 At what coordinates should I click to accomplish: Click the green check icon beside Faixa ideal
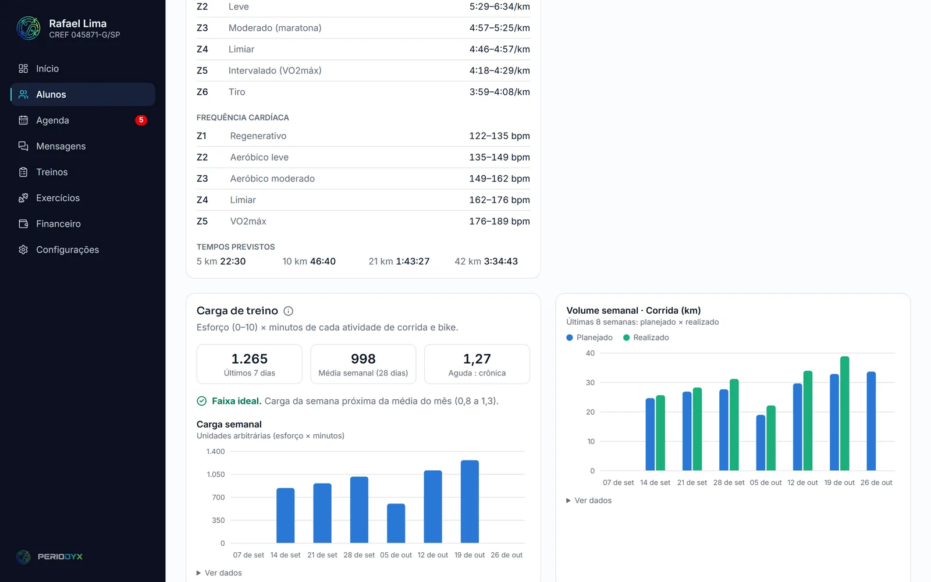coord(202,401)
